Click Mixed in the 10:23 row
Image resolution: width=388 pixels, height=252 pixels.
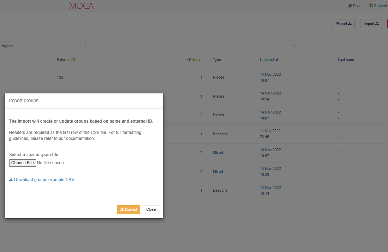pos(218,172)
